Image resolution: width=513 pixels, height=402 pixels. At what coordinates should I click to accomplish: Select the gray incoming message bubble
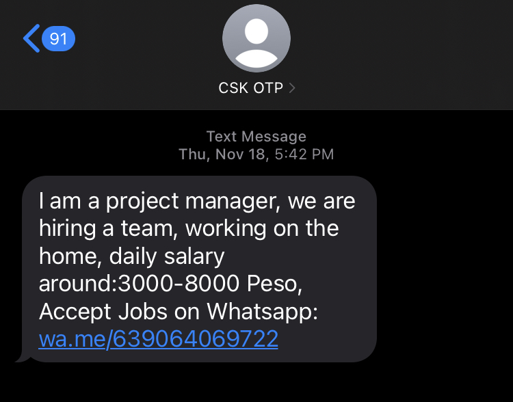click(x=199, y=269)
